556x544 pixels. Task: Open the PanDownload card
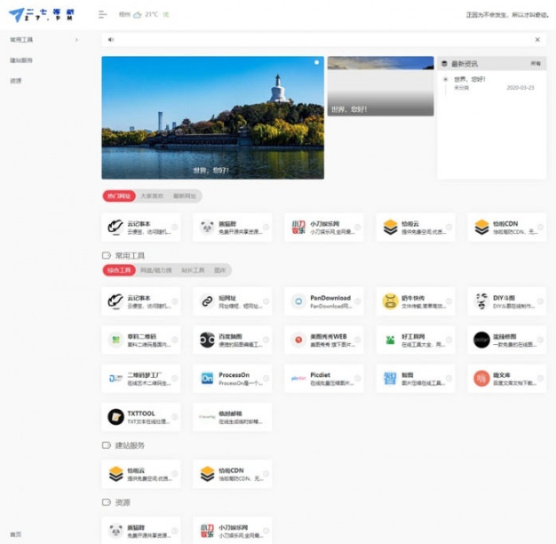324,301
